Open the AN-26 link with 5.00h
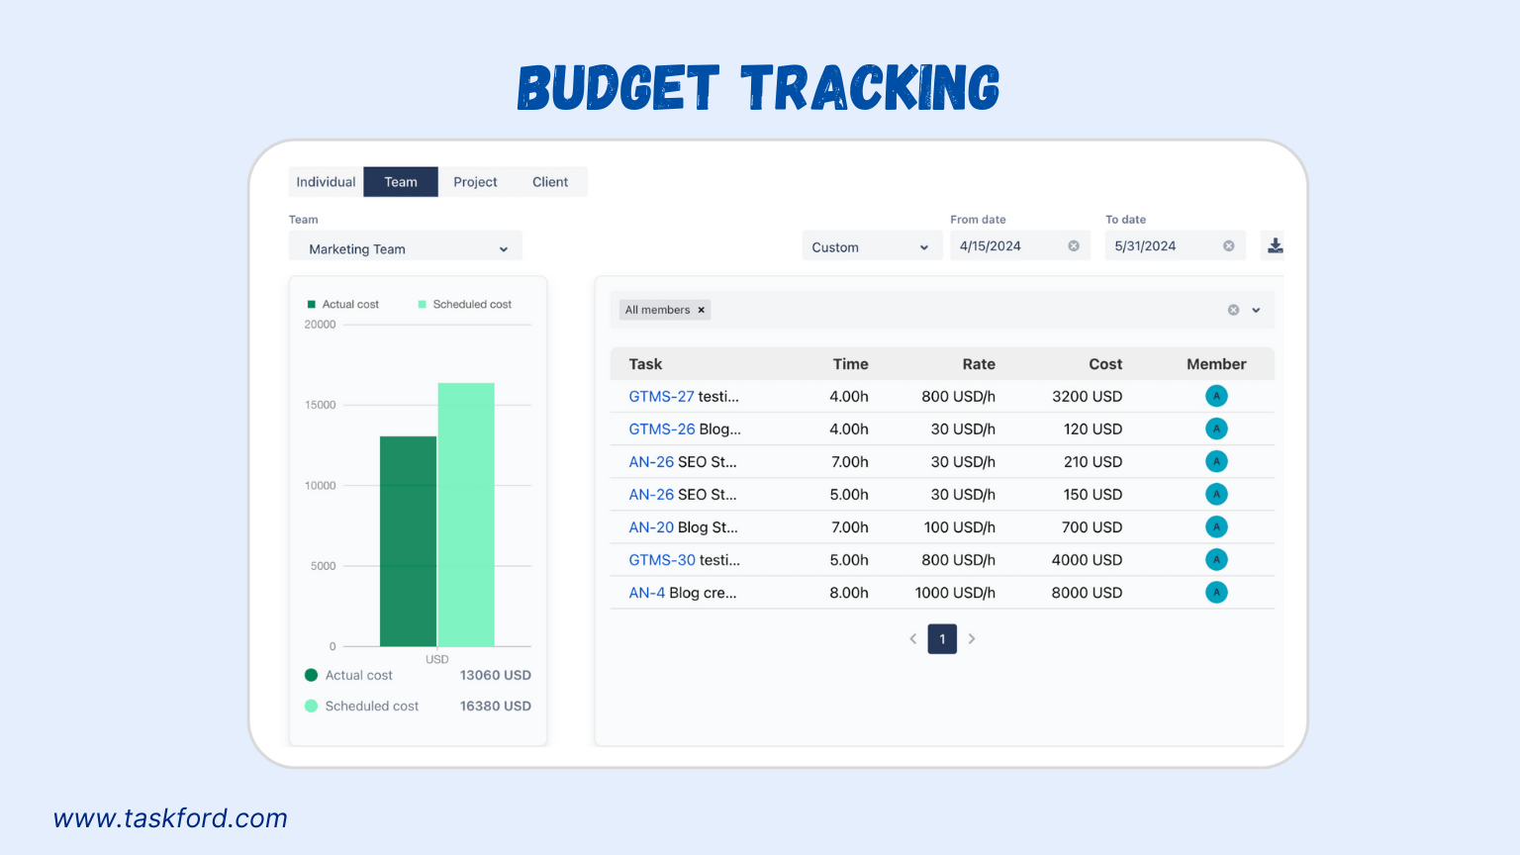 651,495
